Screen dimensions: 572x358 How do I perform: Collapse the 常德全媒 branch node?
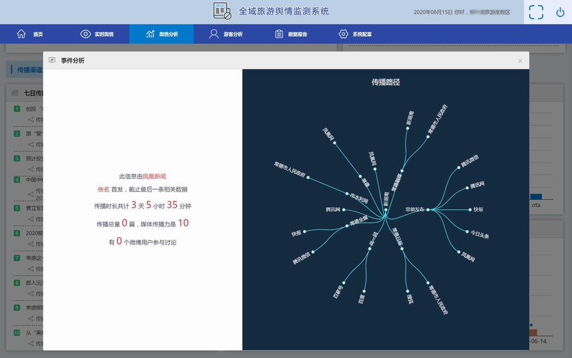click(x=347, y=226)
